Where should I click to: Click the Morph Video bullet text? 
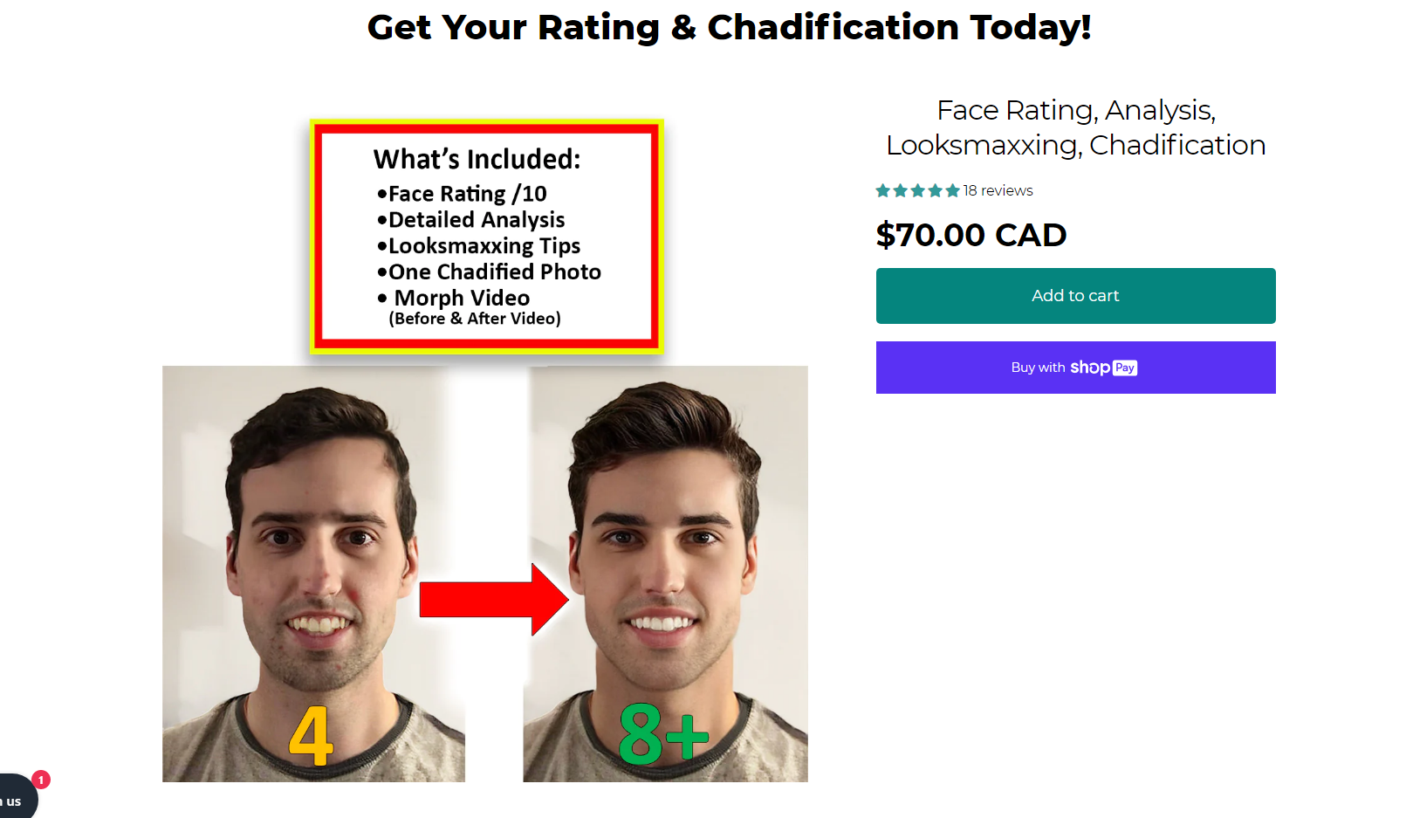[462, 298]
